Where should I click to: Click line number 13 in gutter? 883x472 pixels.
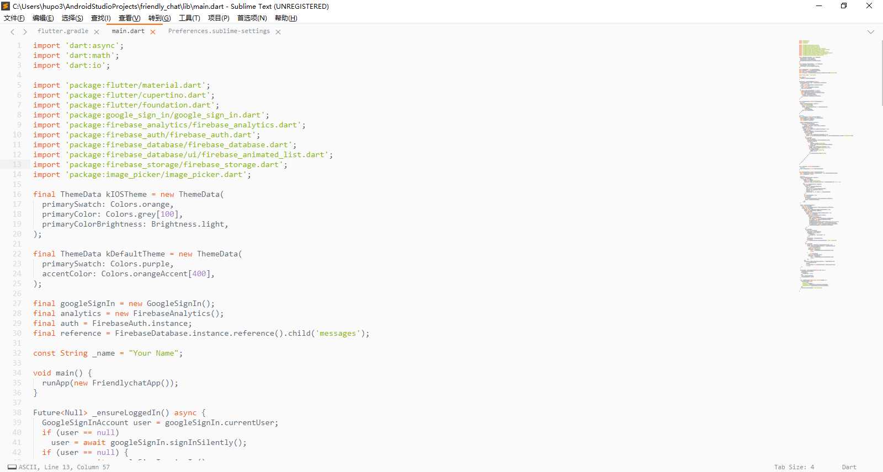(17, 165)
